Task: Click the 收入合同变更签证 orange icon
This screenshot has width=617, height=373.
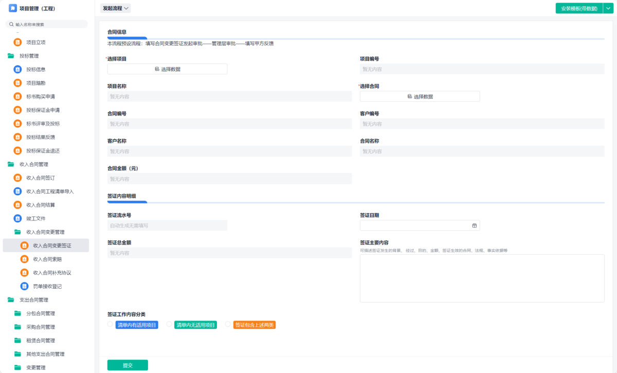Action: 25,246
